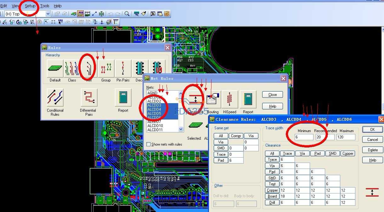The height and width of the screenshot is (212, 384).
Task: Open Report in Rules dialog
Action: (123, 98)
